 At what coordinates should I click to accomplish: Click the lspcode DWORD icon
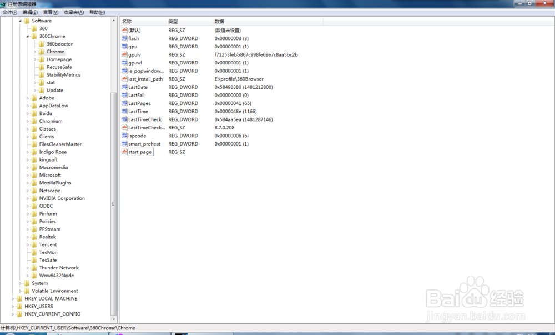pos(124,136)
